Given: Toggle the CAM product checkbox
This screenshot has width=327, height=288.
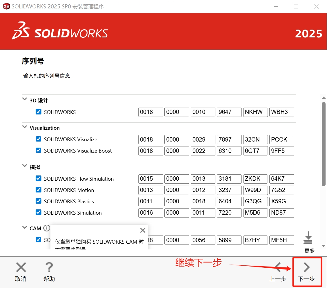Looking at the screenshot, I should [x=38, y=240].
